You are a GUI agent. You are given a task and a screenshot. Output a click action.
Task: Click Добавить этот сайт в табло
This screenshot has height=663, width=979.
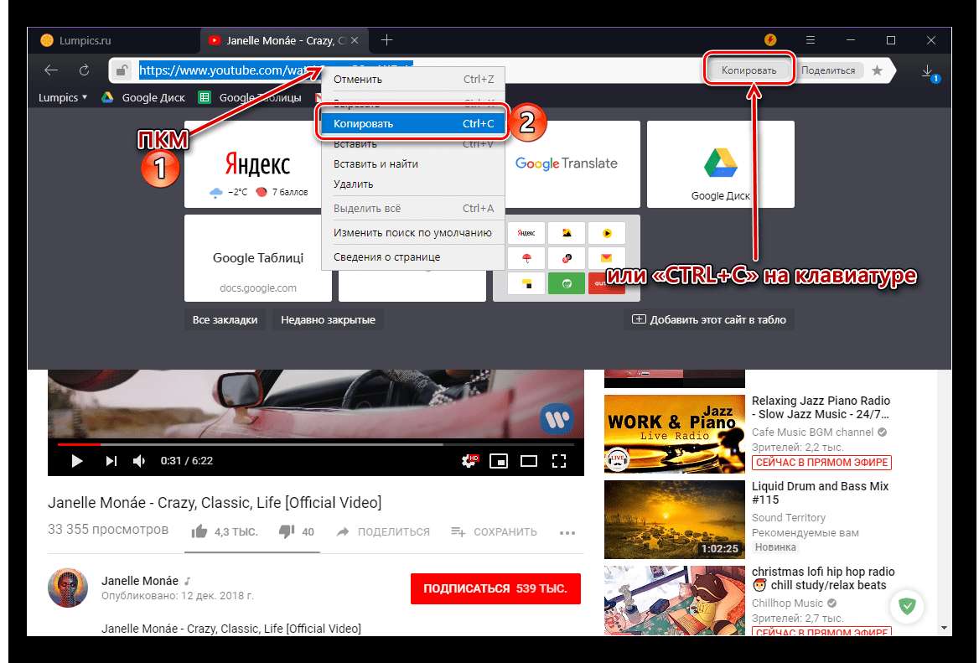pos(708,319)
